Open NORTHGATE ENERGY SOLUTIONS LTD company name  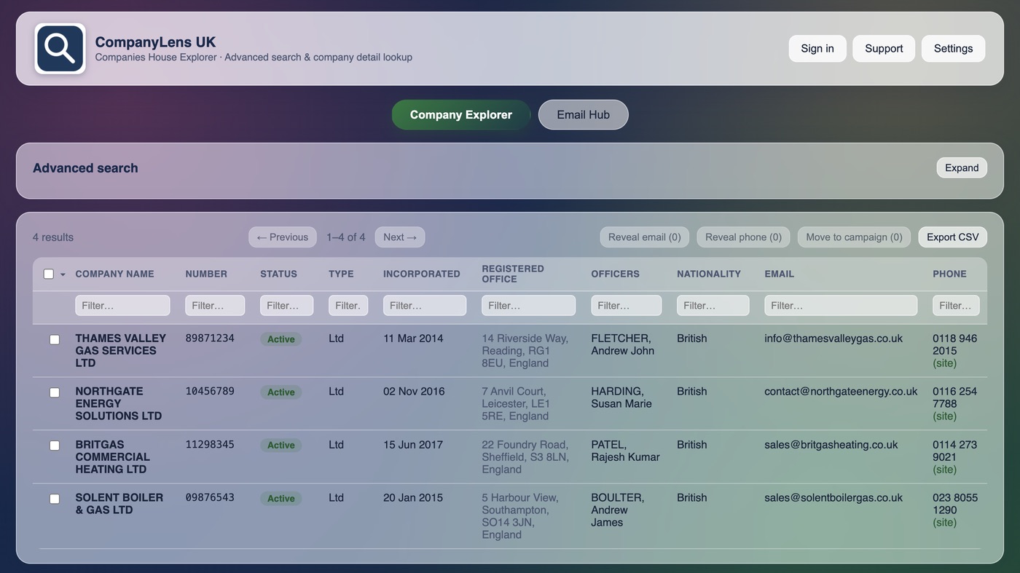click(x=119, y=404)
